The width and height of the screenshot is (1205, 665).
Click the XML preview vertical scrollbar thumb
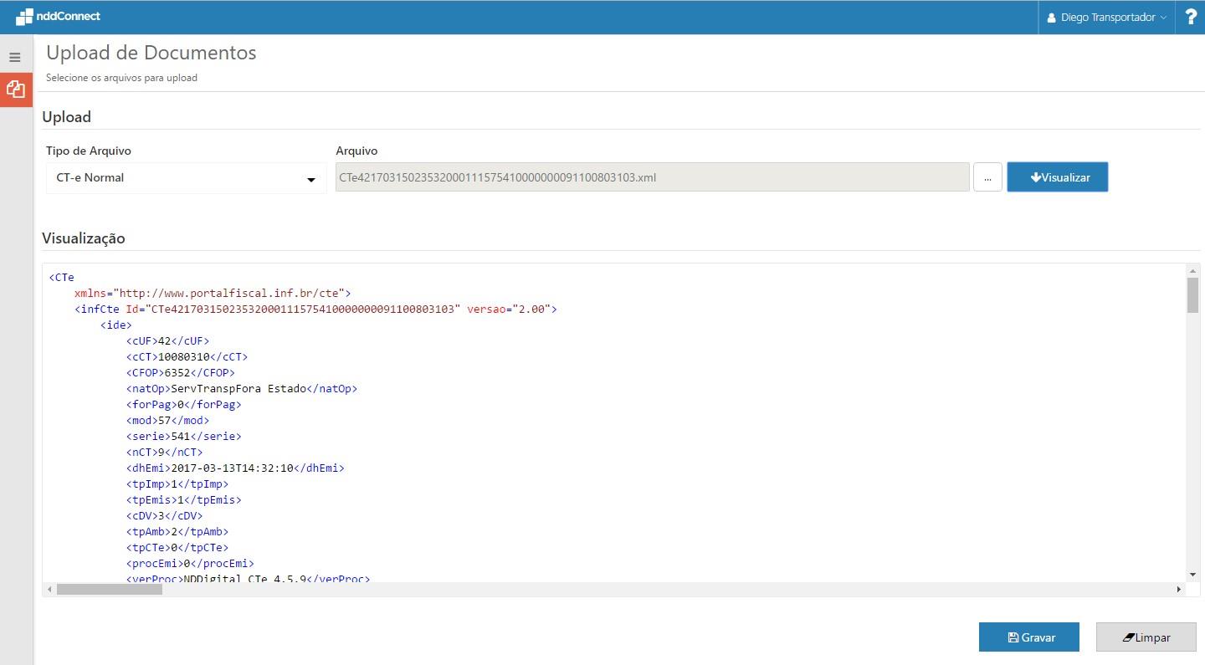coord(1192,294)
